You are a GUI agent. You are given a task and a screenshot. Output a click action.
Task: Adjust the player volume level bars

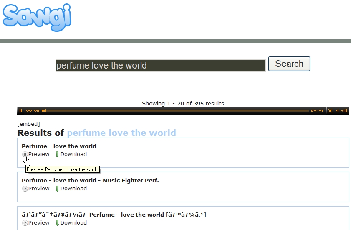(x=343, y=110)
